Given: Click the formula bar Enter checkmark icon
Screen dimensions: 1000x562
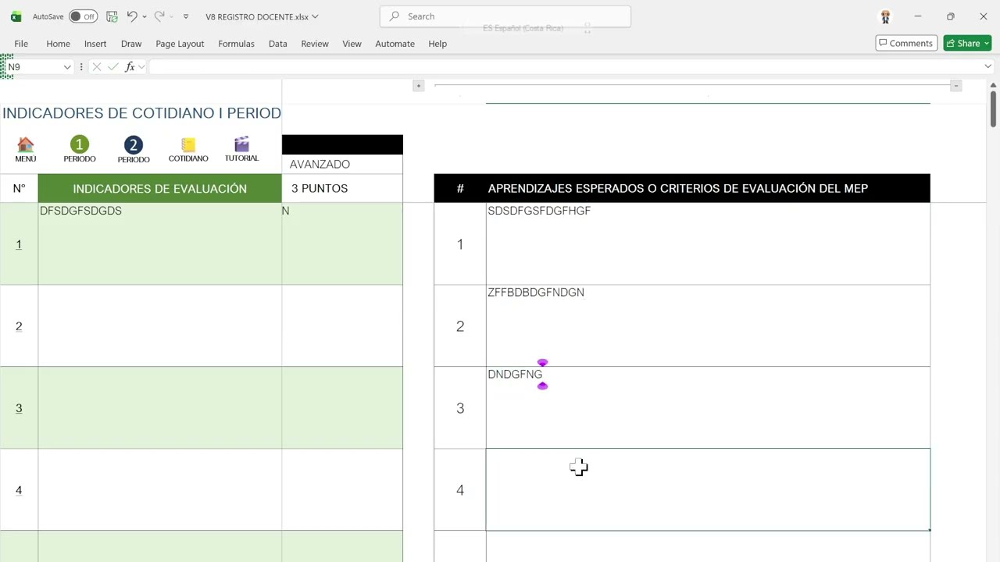Looking at the screenshot, I should [113, 67].
